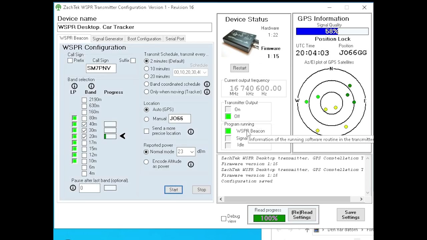Viewport: 427px width, 240px height.
Task: Select Encode Altitude as power option
Action: (x=146, y=162)
